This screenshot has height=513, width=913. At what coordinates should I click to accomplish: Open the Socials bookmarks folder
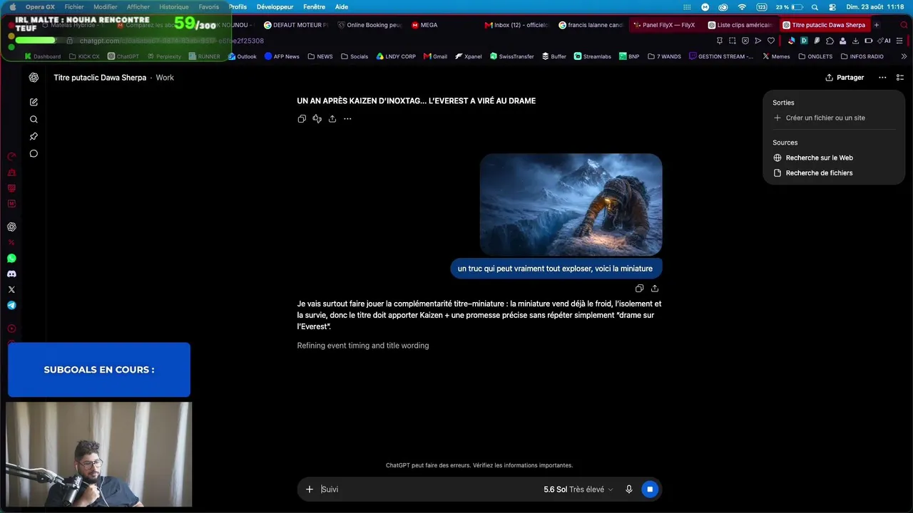355,56
